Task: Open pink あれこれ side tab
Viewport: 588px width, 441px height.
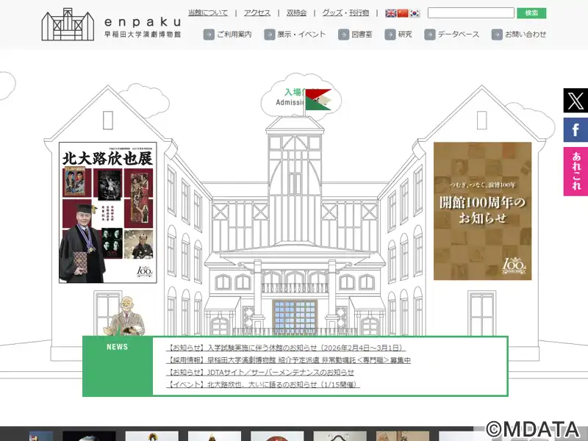Action: point(576,171)
